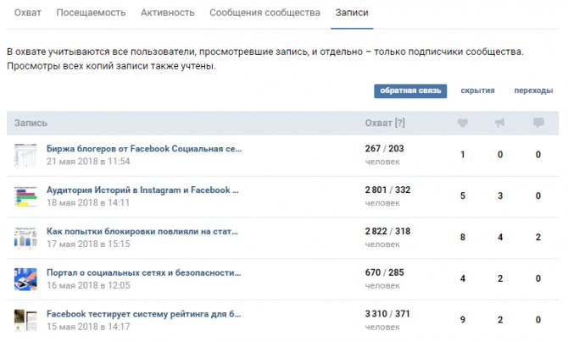Open thumbnail of Facebook тестирует систему post

click(25, 320)
